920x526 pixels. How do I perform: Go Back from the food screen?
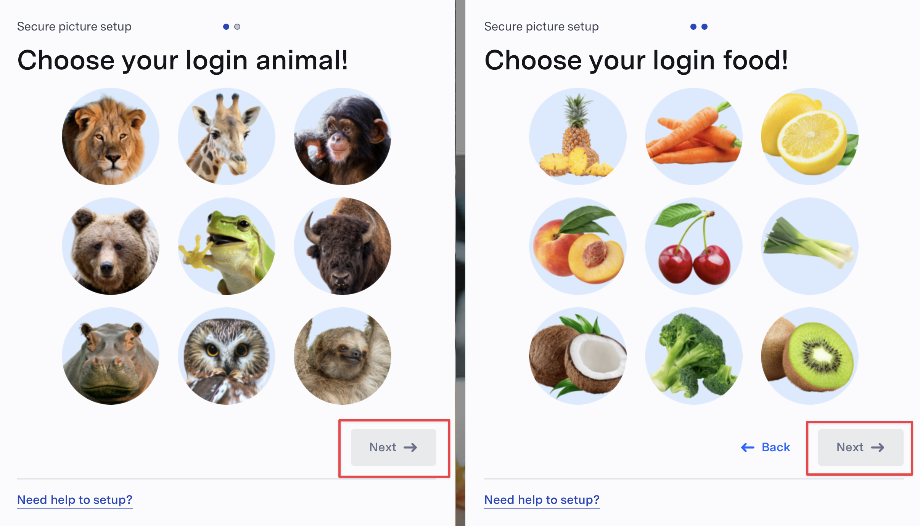pos(765,447)
